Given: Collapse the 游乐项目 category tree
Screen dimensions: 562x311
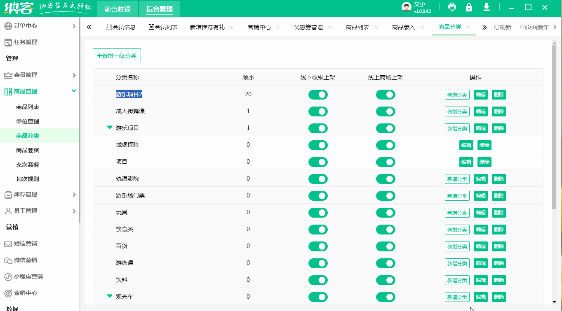Looking at the screenshot, I should point(109,128).
